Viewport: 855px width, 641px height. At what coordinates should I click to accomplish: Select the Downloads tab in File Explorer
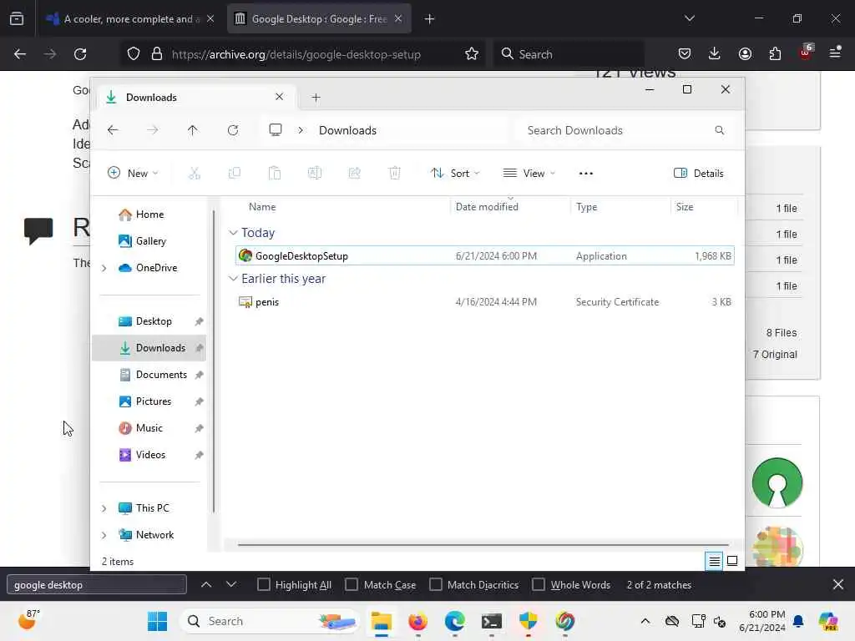(197, 98)
